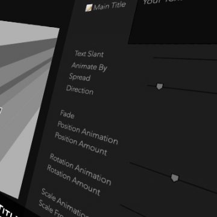This screenshot has width=217, height=217.
Task: Click the Position Amount label
Action: [x=81, y=144]
